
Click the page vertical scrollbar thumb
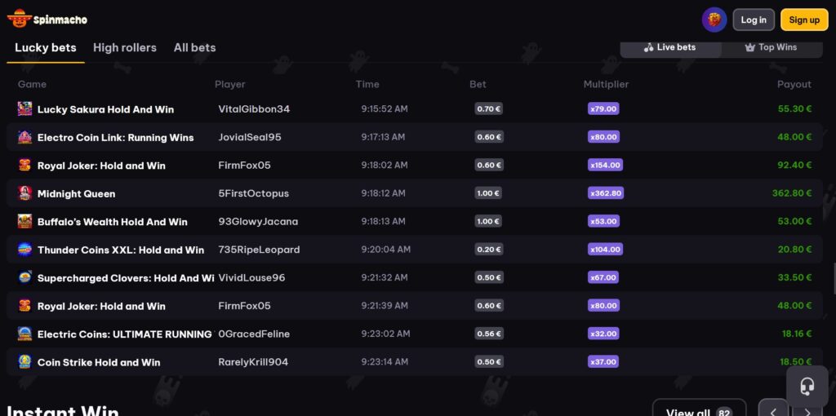pos(834,277)
